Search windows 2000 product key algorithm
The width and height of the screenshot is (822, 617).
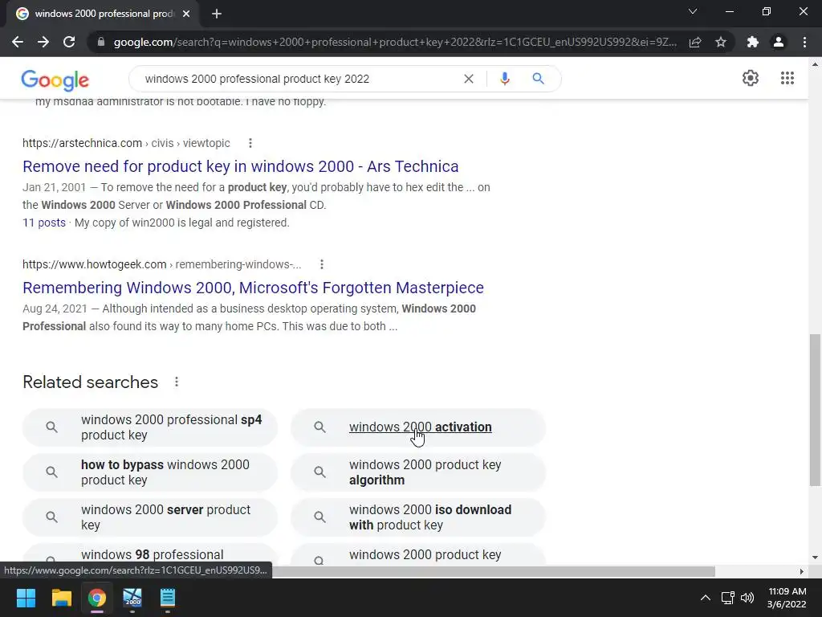point(418,472)
